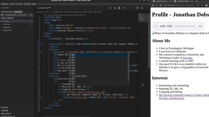Close the Team Nucamp browser tab
The height and width of the screenshot is (117, 209).
[171, 1]
